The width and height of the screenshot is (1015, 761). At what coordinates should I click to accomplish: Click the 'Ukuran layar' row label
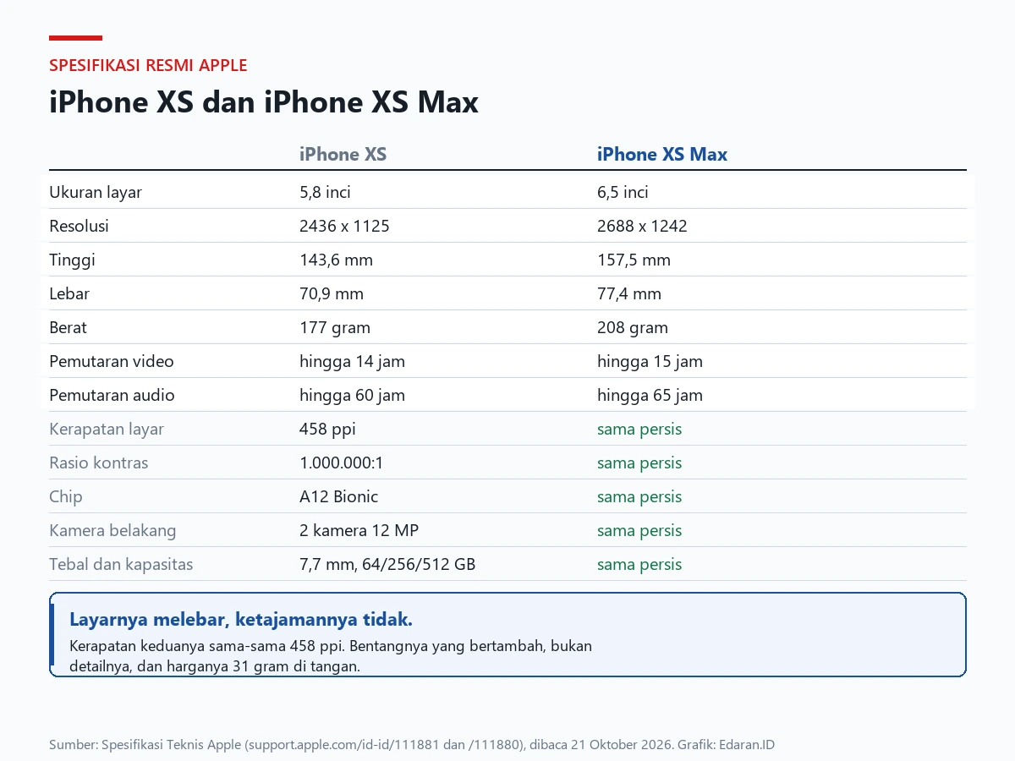(96, 192)
